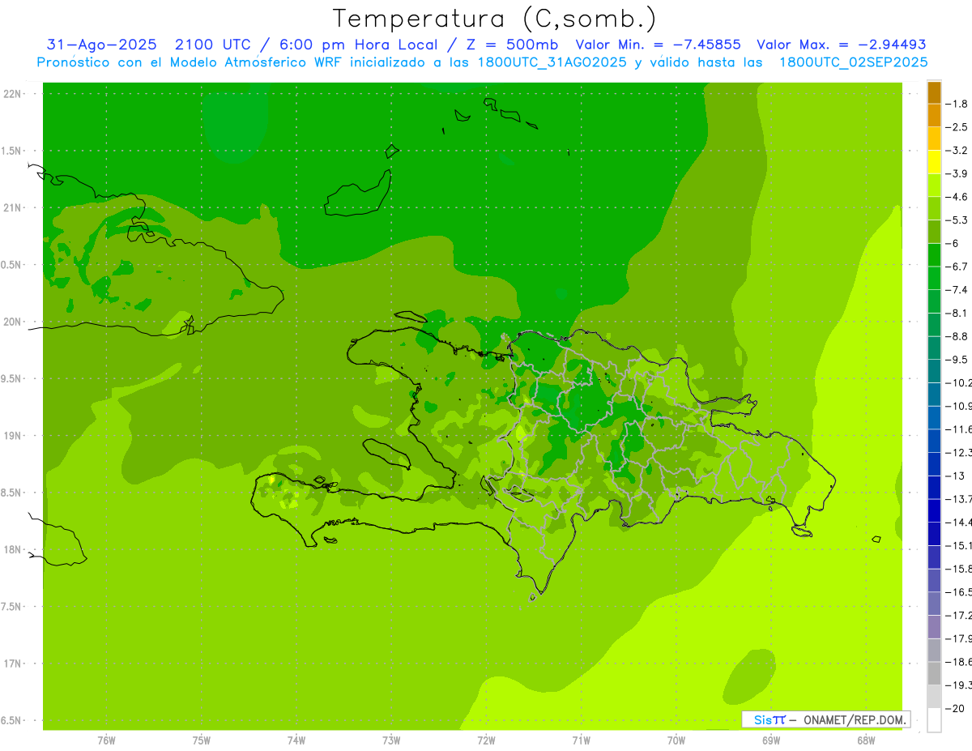Click the '70W' longitude label
972x751 pixels.
coord(676,740)
